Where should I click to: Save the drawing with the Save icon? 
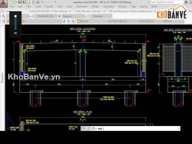20,2
